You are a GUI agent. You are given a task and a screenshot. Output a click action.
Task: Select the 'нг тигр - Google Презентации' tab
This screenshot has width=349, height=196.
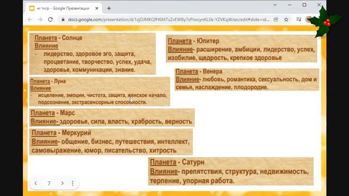[x=63, y=9]
